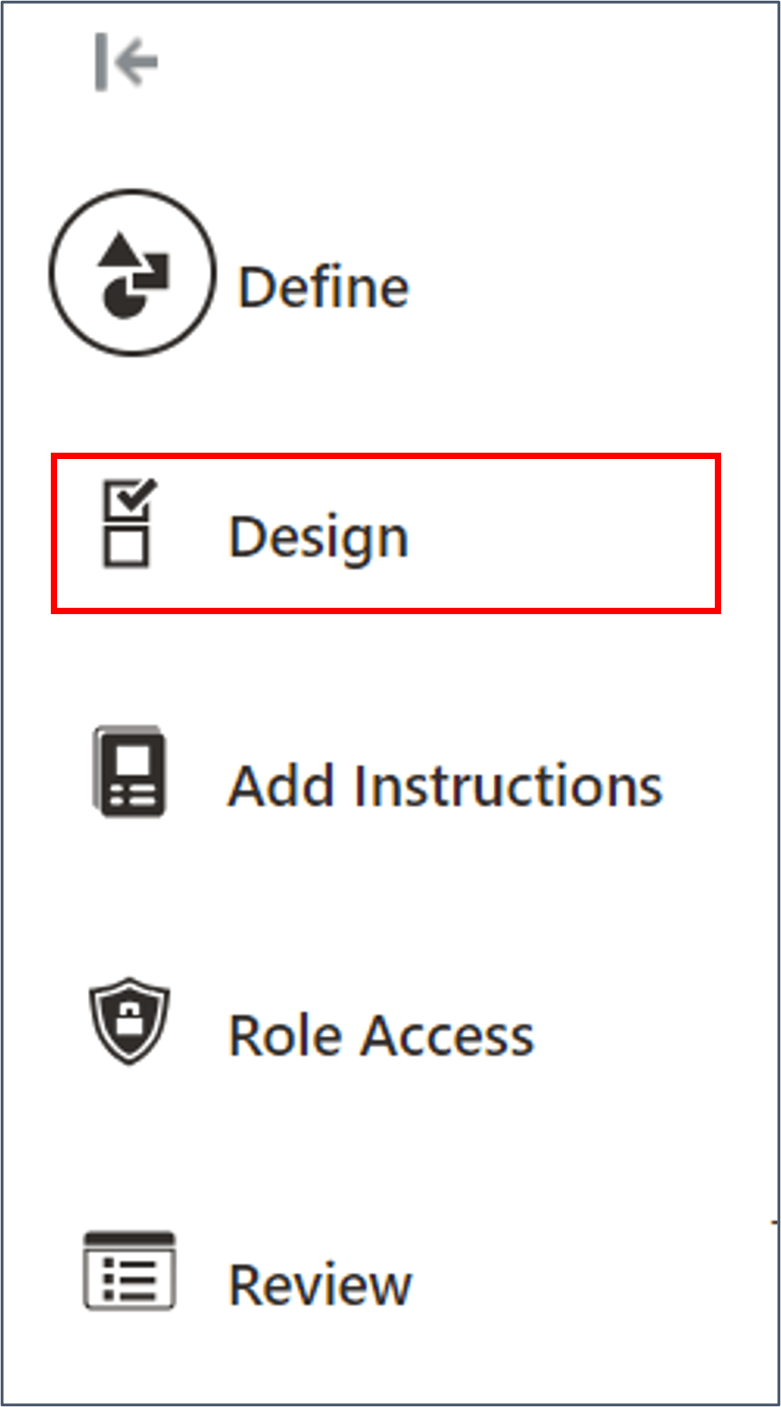Select the Design checklist icon
This screenshot has width=781, height=1407.
tap(127, 522)
